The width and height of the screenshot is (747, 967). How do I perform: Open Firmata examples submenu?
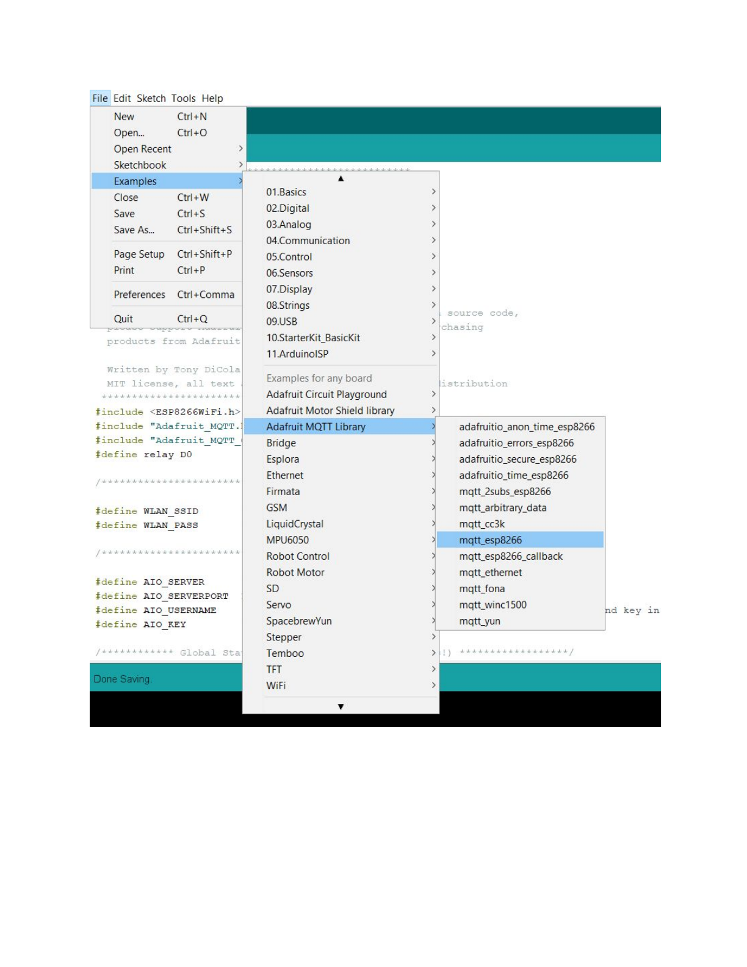click(341, 491)
